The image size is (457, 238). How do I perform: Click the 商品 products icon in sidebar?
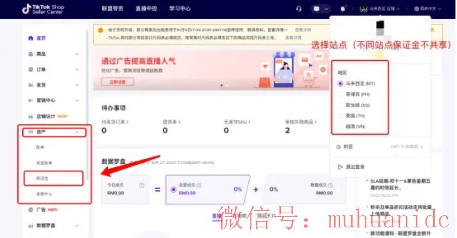point(30,54)
